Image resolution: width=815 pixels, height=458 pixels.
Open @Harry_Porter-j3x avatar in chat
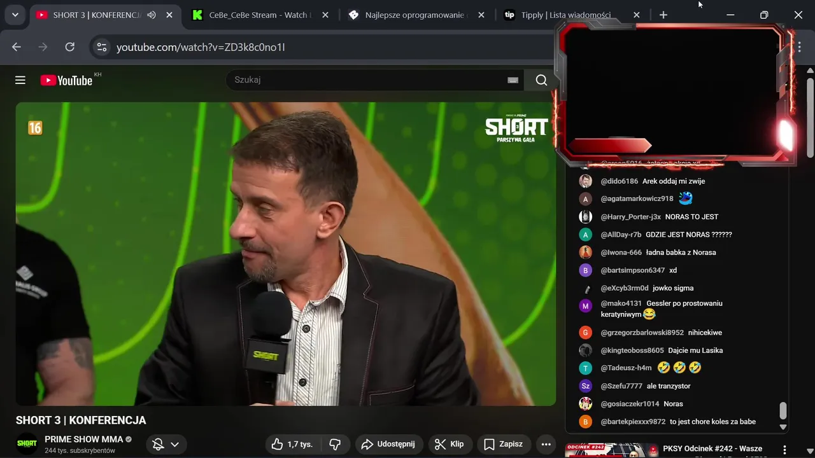click(x=585, y=217)
